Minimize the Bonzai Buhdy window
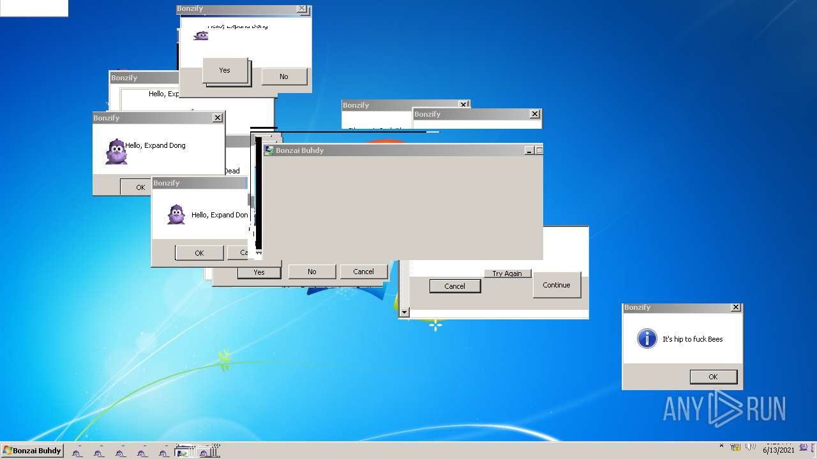The height and width of the screenshot is (459, 817). click(528, 150)
